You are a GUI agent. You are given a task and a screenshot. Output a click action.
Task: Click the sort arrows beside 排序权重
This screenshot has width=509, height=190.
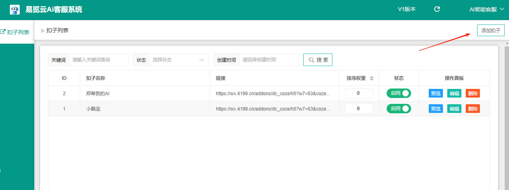(x=372, y=78)
